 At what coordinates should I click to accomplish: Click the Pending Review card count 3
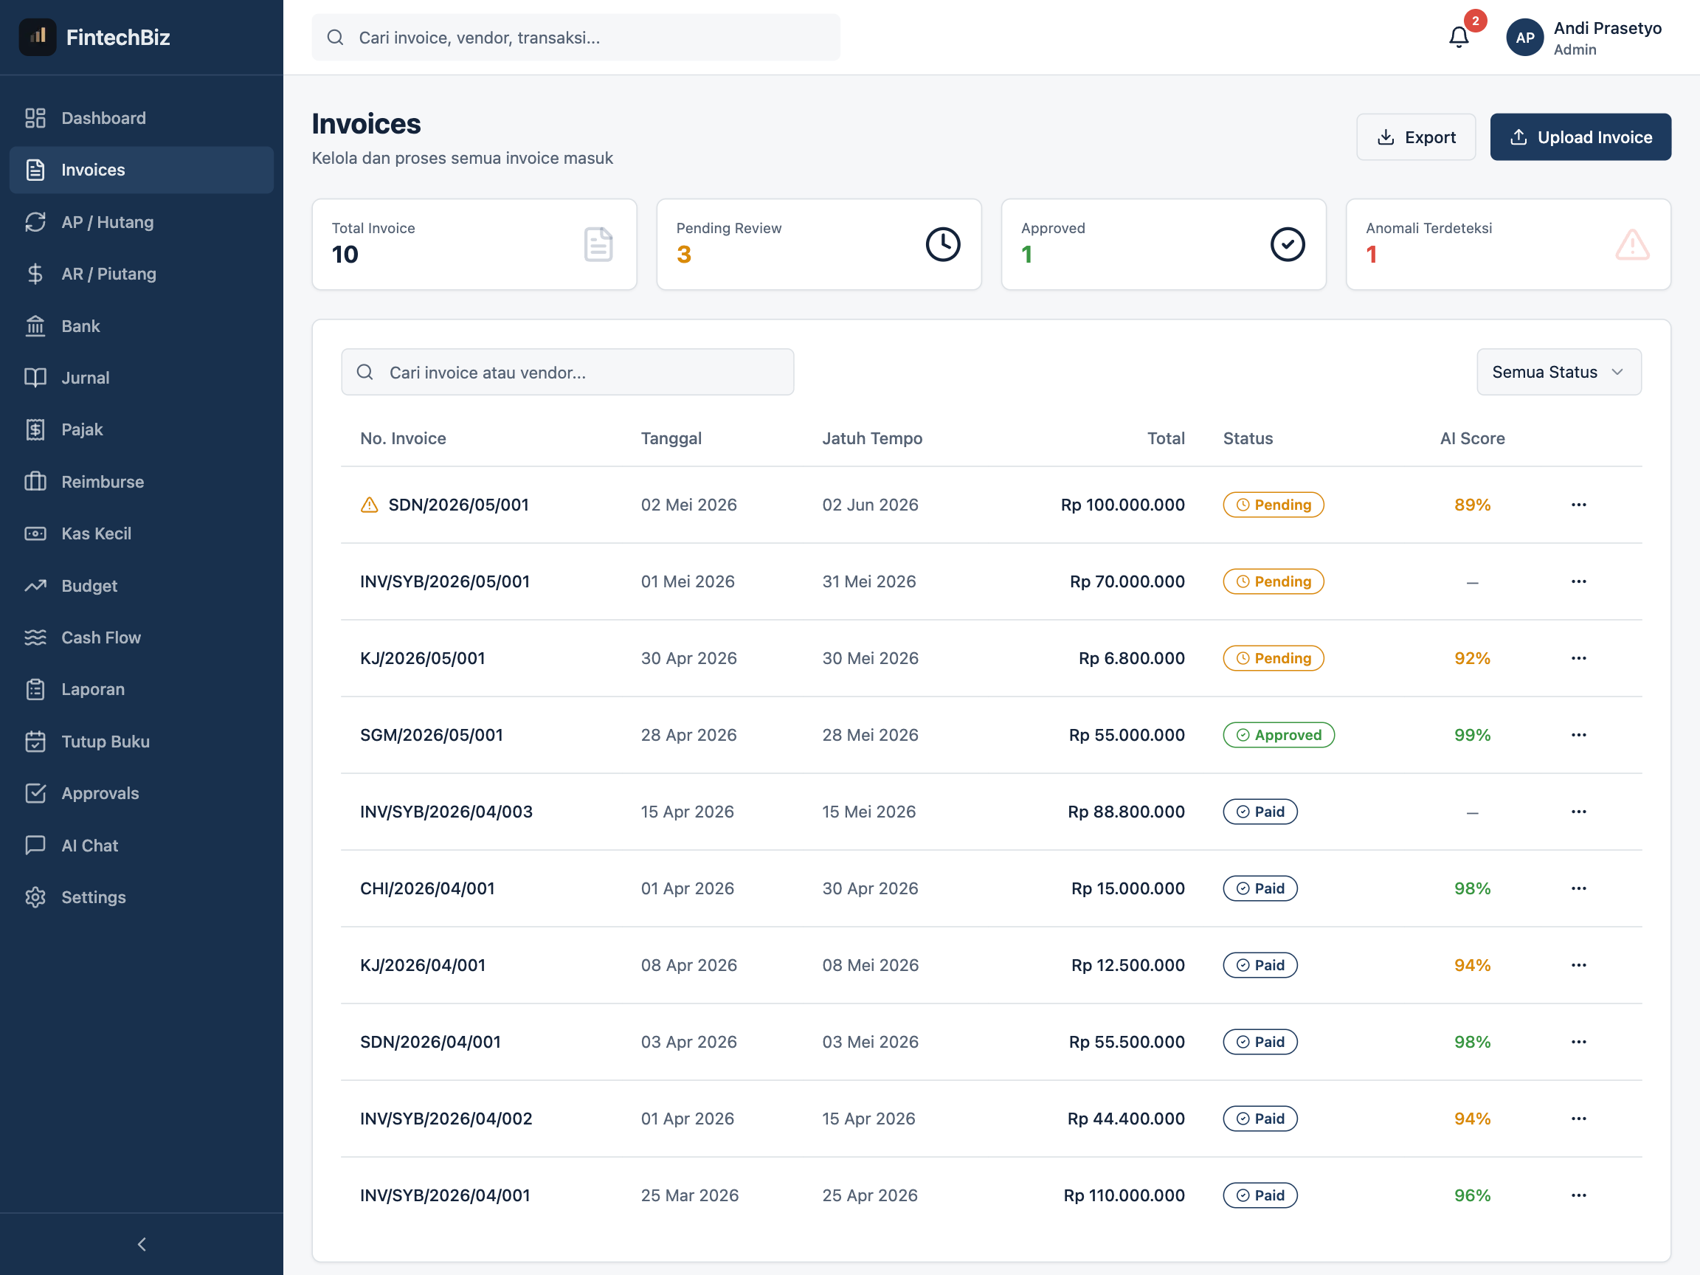click(x=684, y=255)
